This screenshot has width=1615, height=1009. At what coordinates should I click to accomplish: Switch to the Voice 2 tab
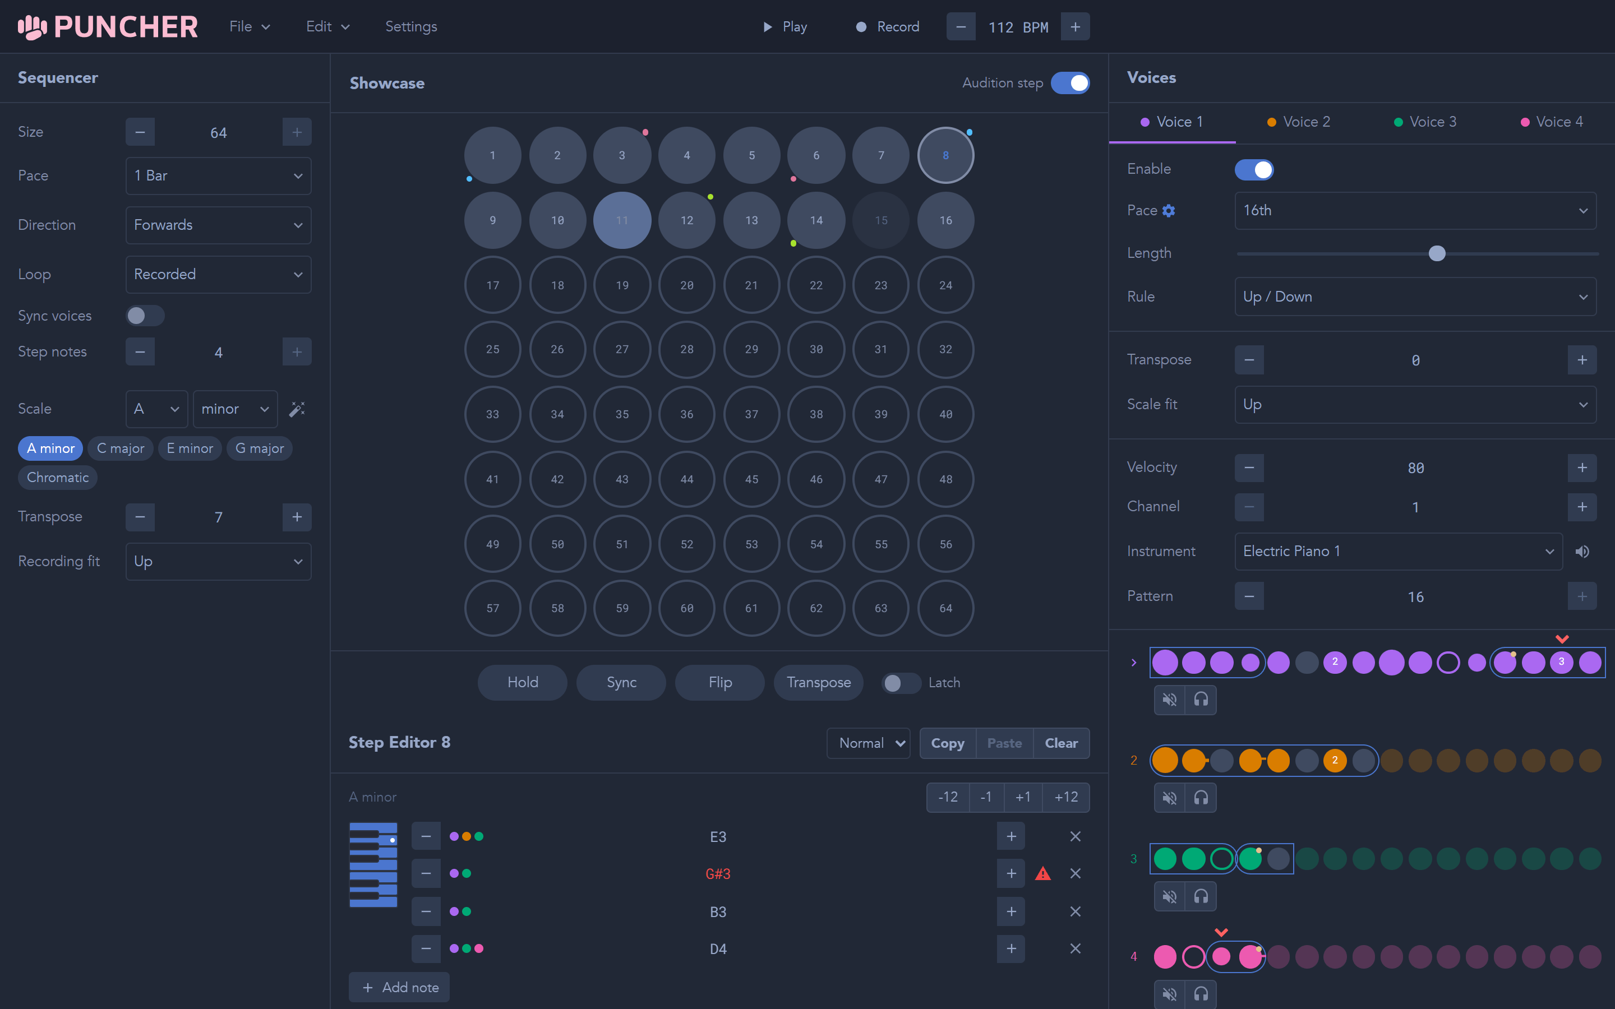tap(1299, 122)
